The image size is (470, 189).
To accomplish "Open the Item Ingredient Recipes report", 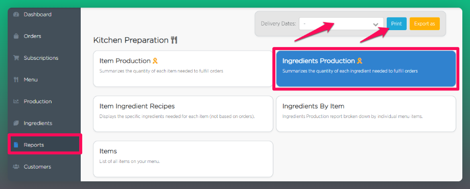I will click(x=183, y=114).
